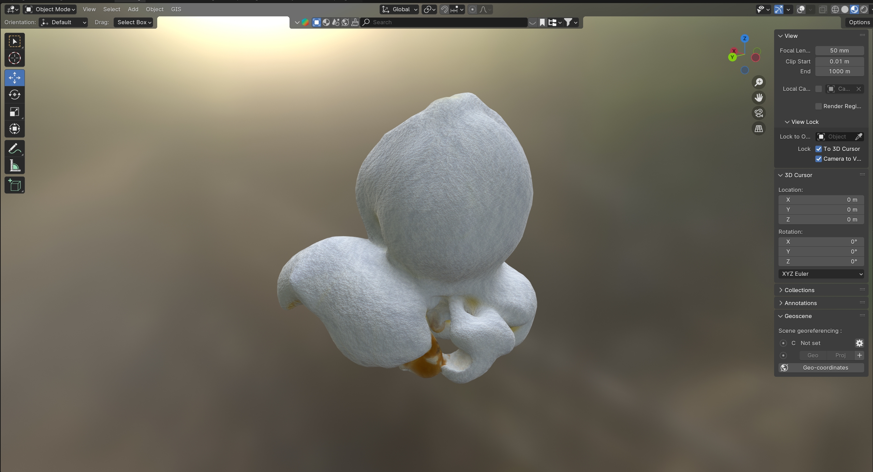
Task: Click the Options button
Action: point(859,22)
